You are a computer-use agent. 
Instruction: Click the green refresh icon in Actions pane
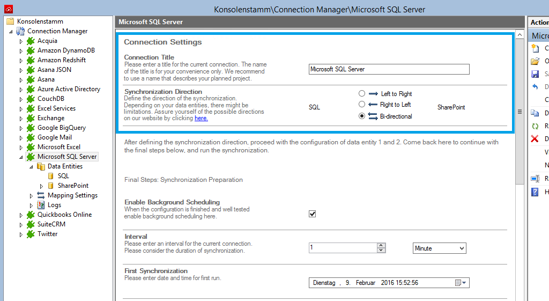click(535, 126)
